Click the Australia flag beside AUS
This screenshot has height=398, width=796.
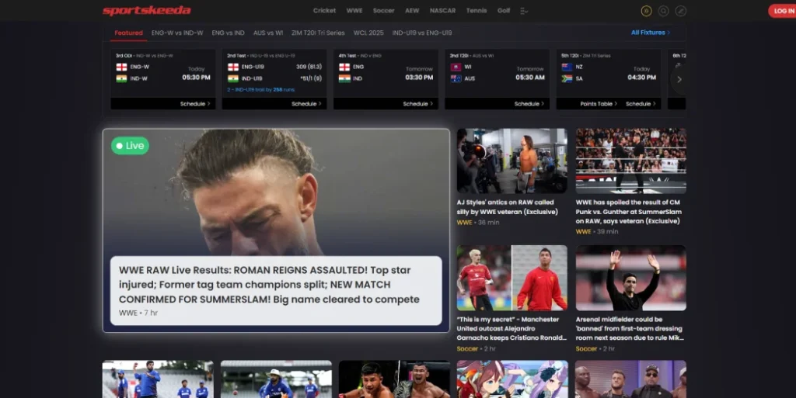456,78
